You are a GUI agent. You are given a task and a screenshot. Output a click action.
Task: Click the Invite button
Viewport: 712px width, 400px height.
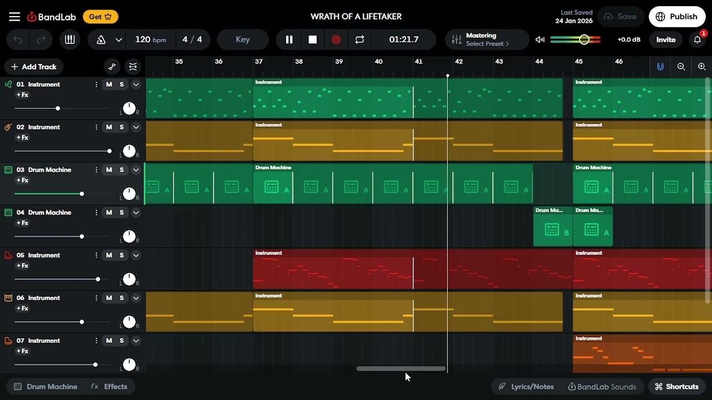click(666, 39)
